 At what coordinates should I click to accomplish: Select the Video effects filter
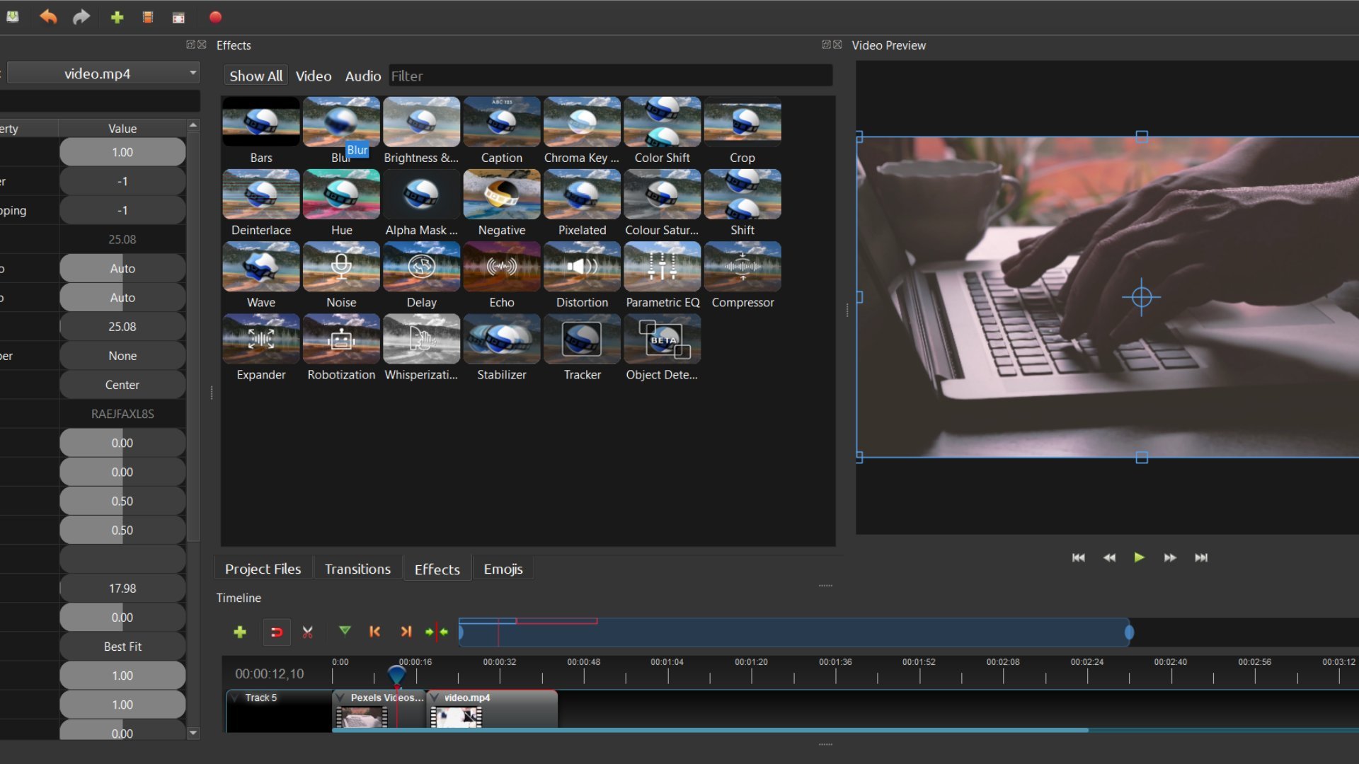pos(313,76)
